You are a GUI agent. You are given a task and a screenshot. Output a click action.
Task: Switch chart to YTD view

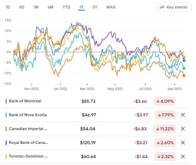click(x=66, y=7)
